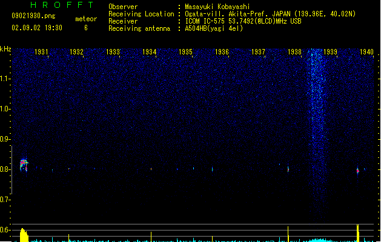The height and width of the screenshot is (242, 381).
Task: Select the file name 09021930.png
Action: click(33, 16)
